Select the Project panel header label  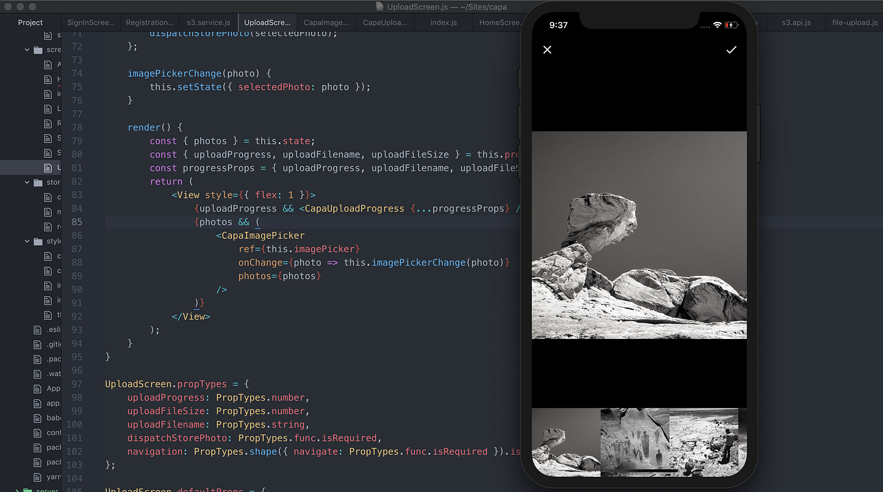click(30, 22)
